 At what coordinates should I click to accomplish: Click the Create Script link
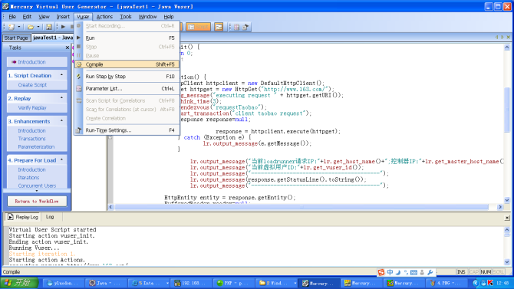pyautogui.click(x=32, y=85)
